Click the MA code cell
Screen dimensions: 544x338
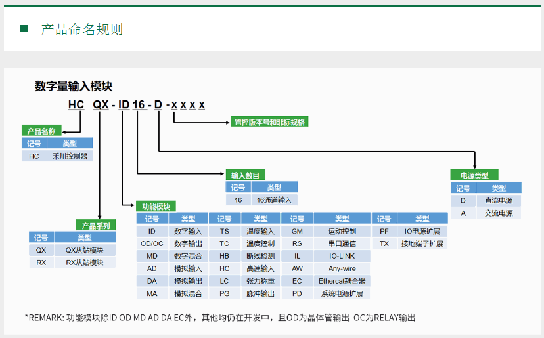[x=152, y=293]
